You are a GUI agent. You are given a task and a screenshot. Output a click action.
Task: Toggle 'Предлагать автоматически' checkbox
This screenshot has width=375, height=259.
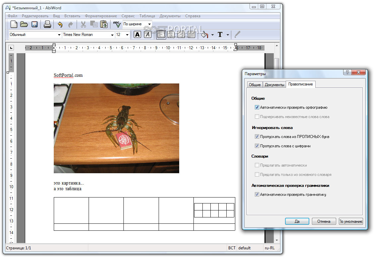click(257, 165)
